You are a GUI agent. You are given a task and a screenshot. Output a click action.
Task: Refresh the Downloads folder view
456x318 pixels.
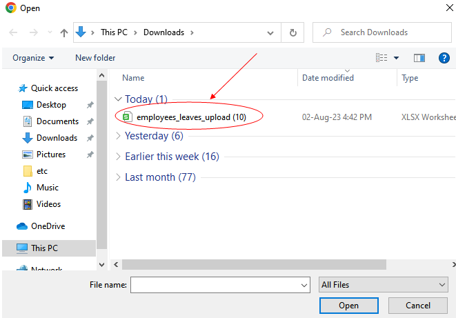pos(293,32)
